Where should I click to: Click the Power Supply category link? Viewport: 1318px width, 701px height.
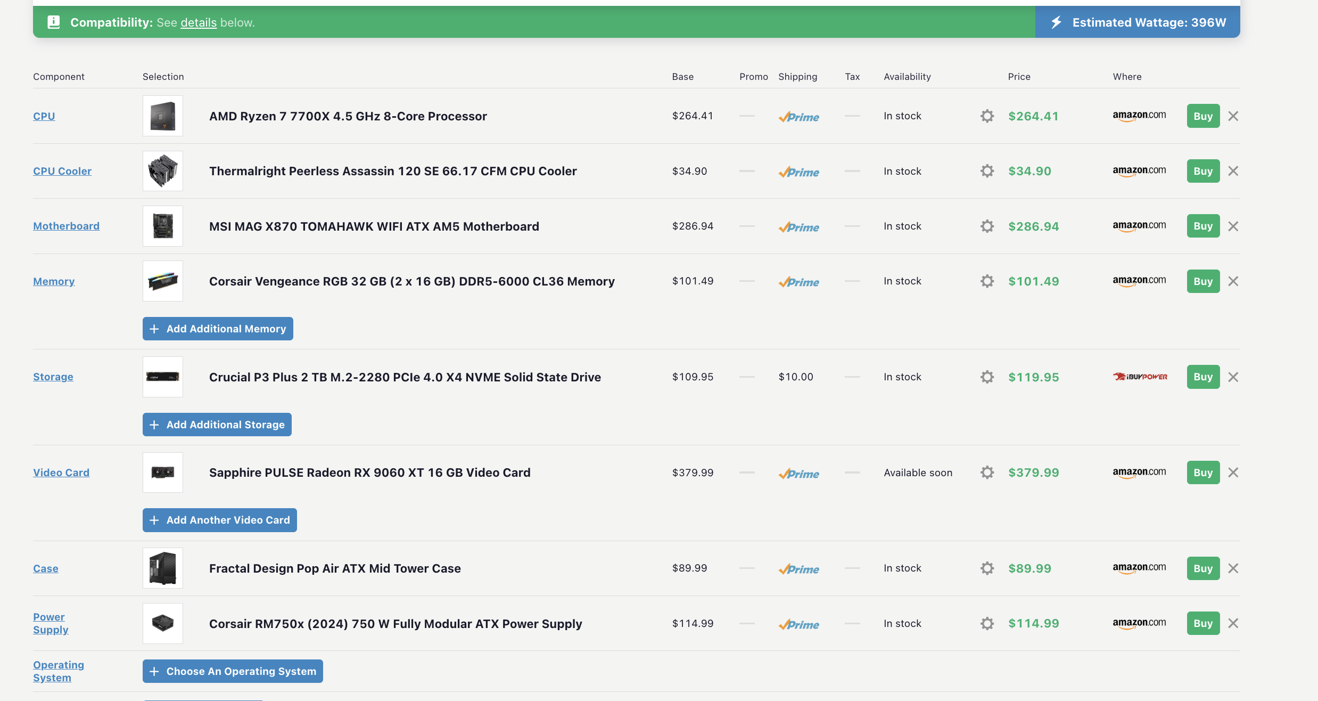[51, 623]
